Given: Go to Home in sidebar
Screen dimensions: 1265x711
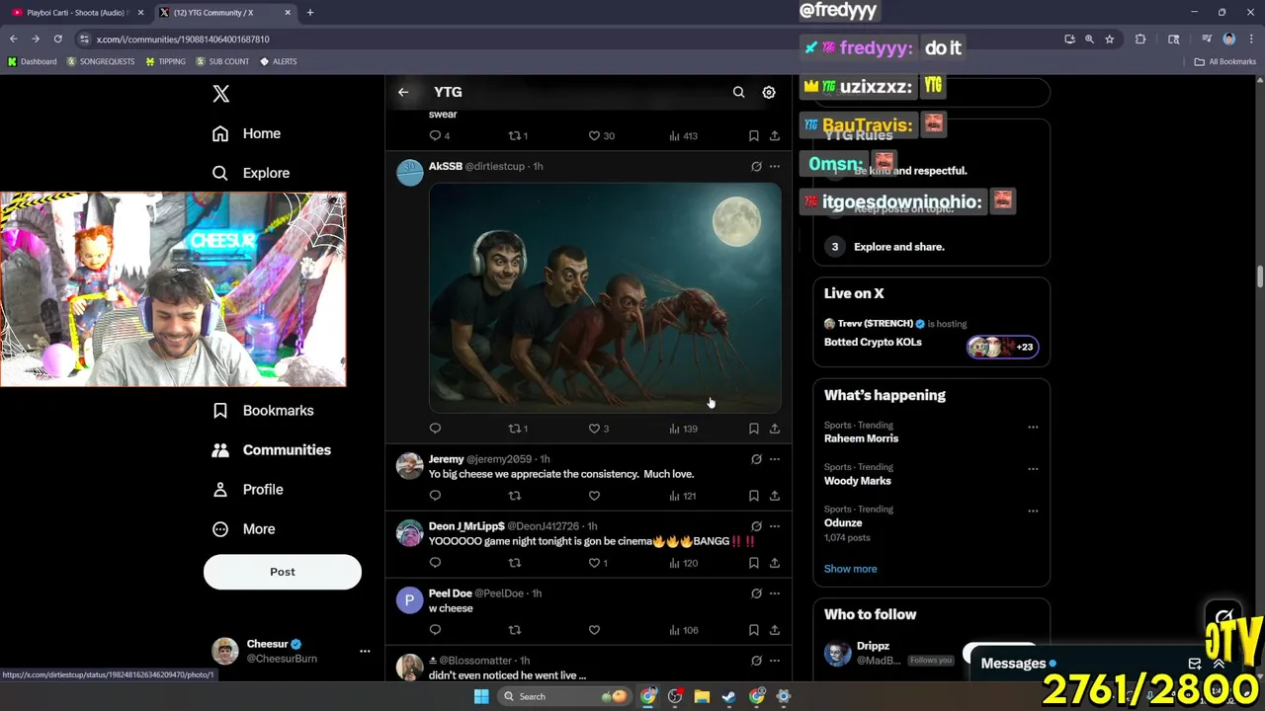Looking at the screenshot, I should 246,133.
